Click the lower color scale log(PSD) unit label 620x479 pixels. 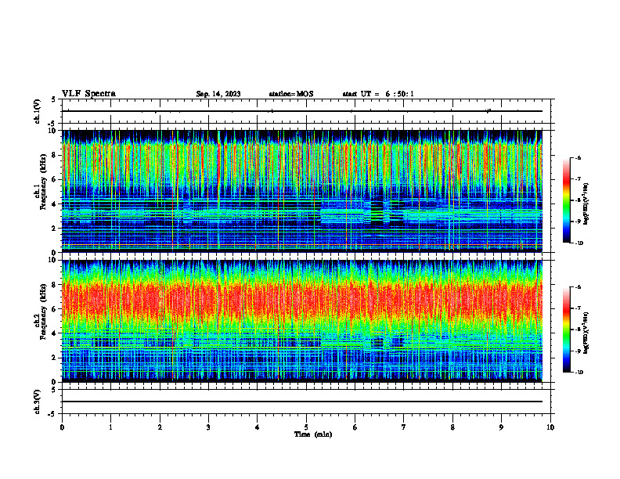[x=586, y=332]
